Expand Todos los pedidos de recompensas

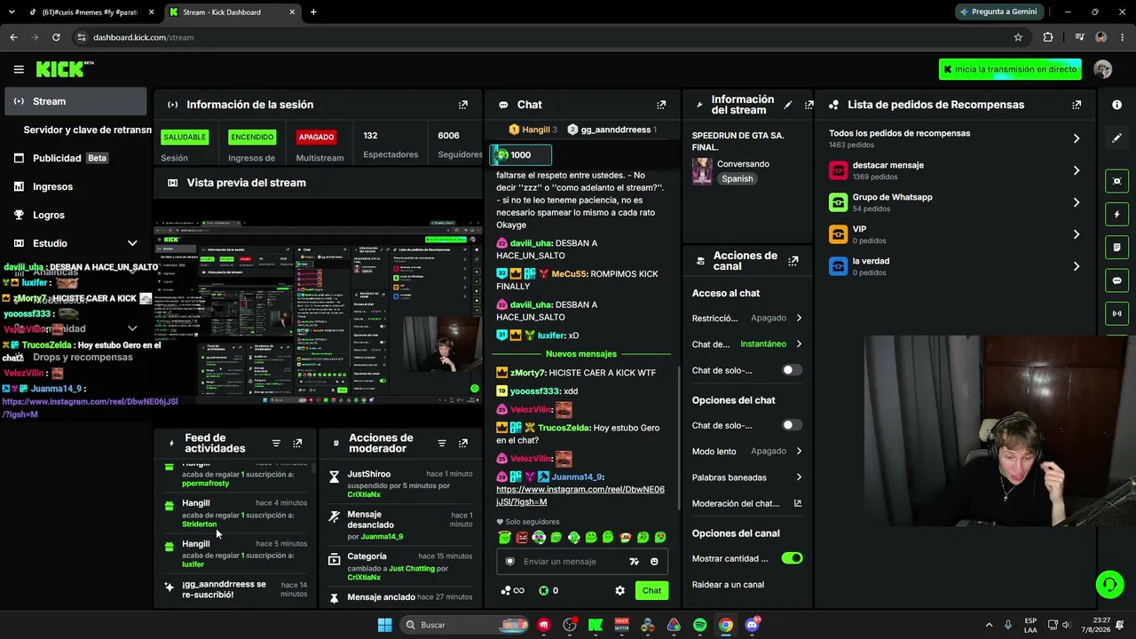pyautogui.click(x=955, y=138)
